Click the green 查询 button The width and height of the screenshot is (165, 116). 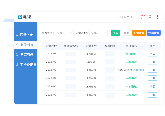(116, 33)
